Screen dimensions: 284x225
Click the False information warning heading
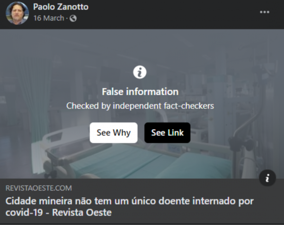click(x=140, y=92)
